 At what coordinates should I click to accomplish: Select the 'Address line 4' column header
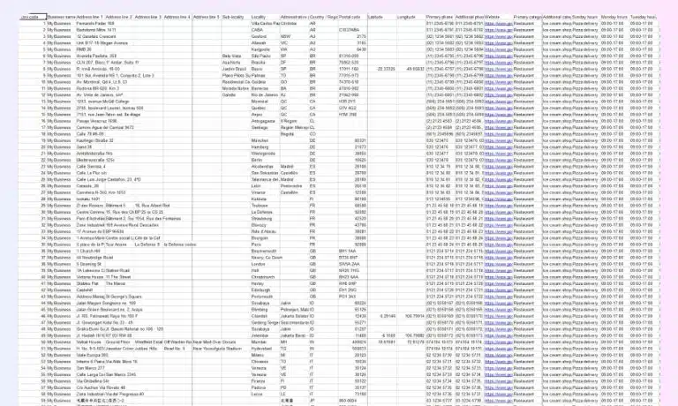tap(177, 17)
